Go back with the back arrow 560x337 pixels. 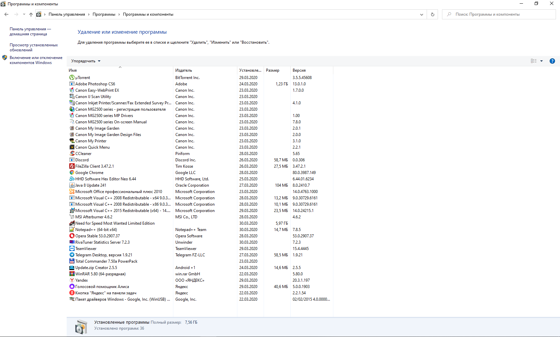[x=6, y=14]
